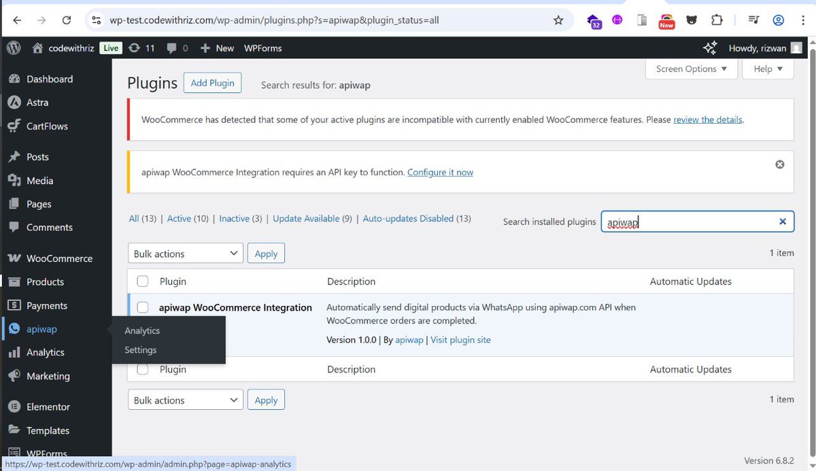Image resolution: width=816 pixels, height=471 pixels.
Task: Click the purple round extension icon
Action: coord(617,20)
